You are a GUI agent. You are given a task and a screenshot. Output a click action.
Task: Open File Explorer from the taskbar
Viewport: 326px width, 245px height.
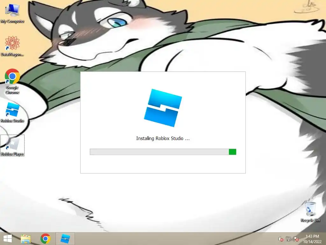pos(26,239)
